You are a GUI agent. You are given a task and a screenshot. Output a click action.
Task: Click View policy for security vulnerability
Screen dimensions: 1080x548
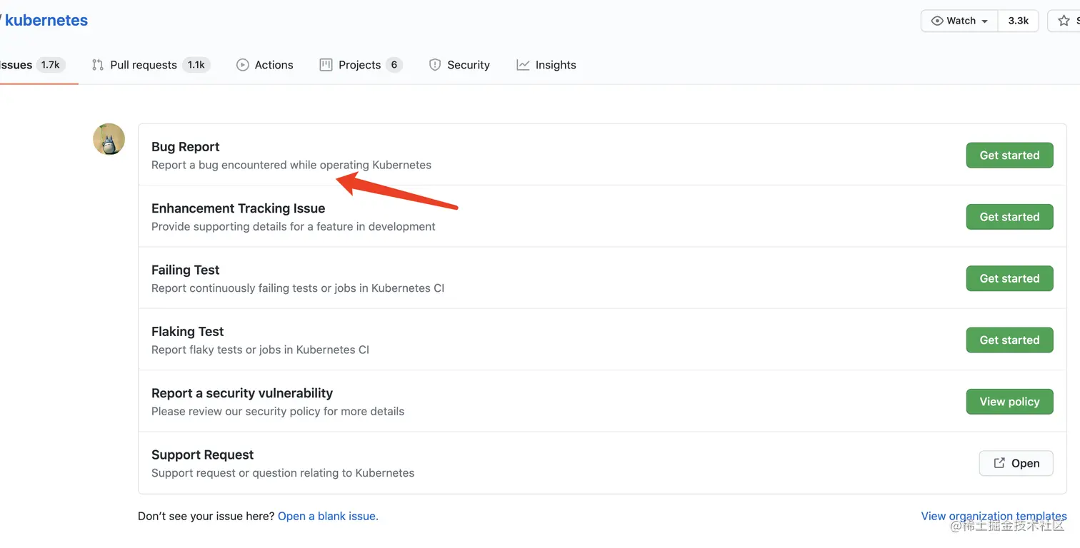[x=1009, y=402]
